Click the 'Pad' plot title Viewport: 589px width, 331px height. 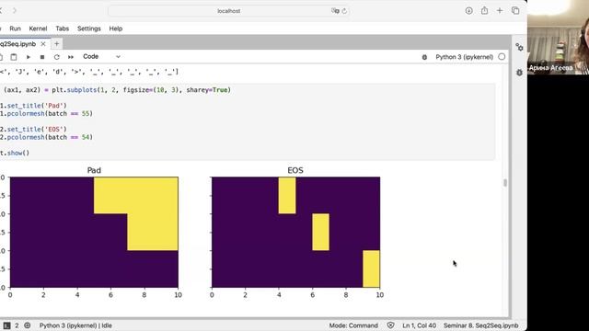94,170
